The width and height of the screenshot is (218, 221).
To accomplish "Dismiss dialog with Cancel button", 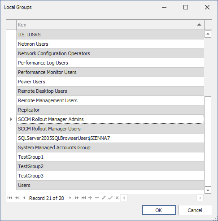I will (195, 210).
